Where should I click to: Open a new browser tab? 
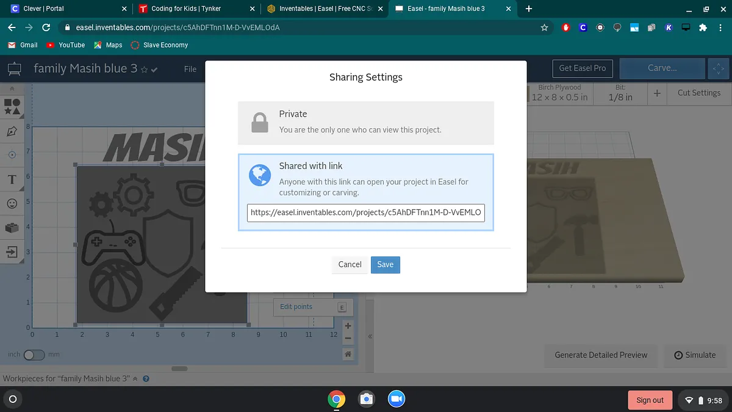(x=529, y=9)
